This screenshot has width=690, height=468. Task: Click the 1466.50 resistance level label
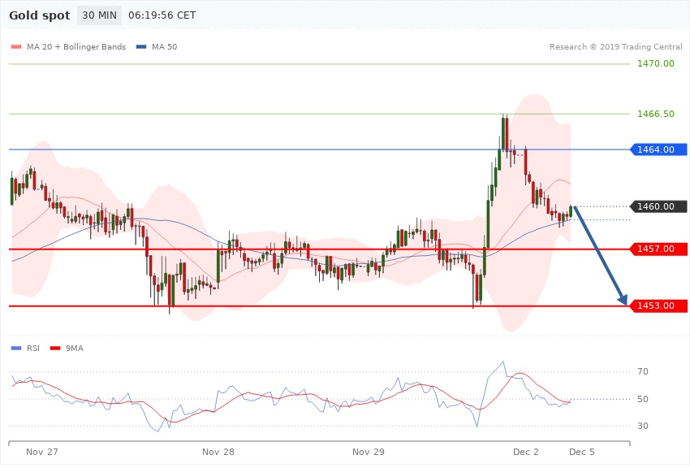click(x=656, y=115)
